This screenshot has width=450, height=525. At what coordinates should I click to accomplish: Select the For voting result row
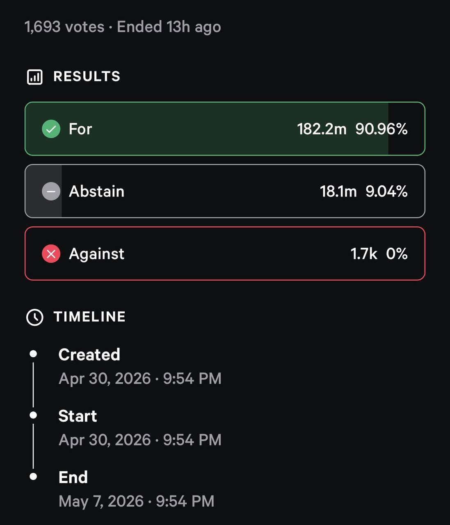click(225, 129)
